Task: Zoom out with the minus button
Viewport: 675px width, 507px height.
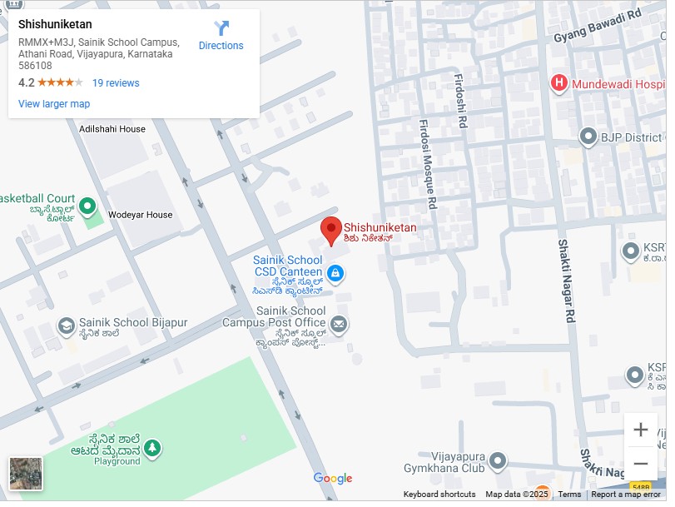Action: (641, 464)
